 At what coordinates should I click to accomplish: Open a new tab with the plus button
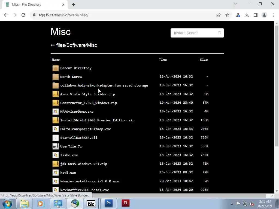point(74,5)
